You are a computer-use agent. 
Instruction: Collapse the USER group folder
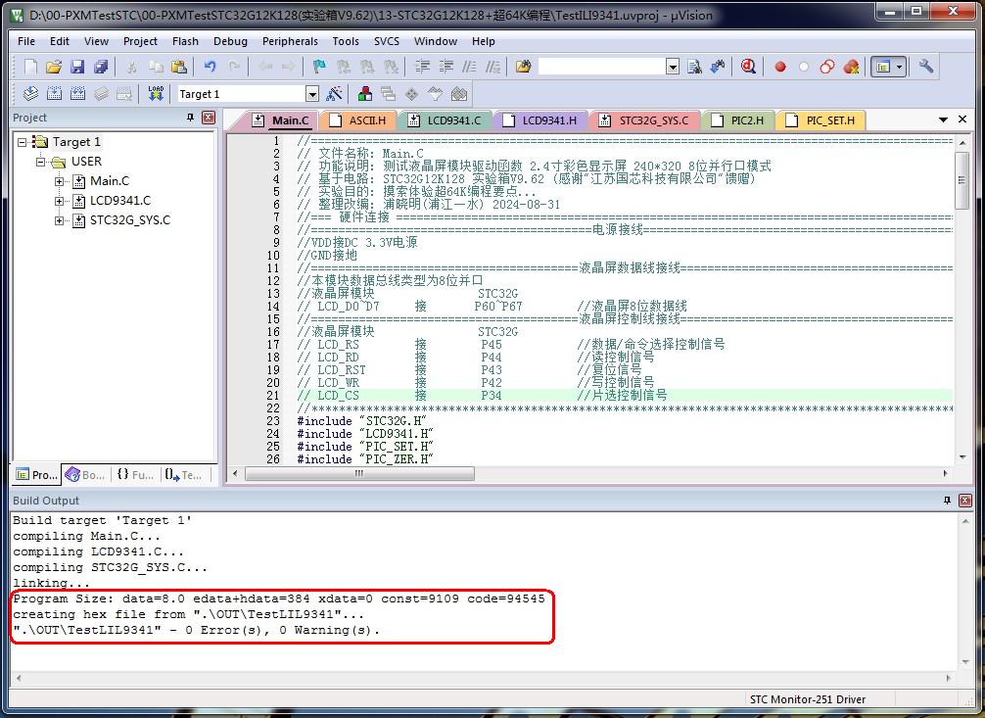click(x=41, y=162)
